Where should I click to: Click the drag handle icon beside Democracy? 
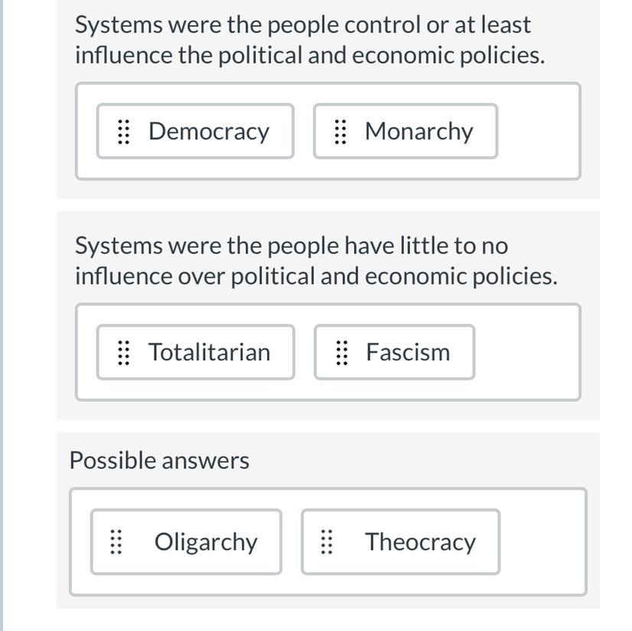pyautogui.click(x=123, y=132)
